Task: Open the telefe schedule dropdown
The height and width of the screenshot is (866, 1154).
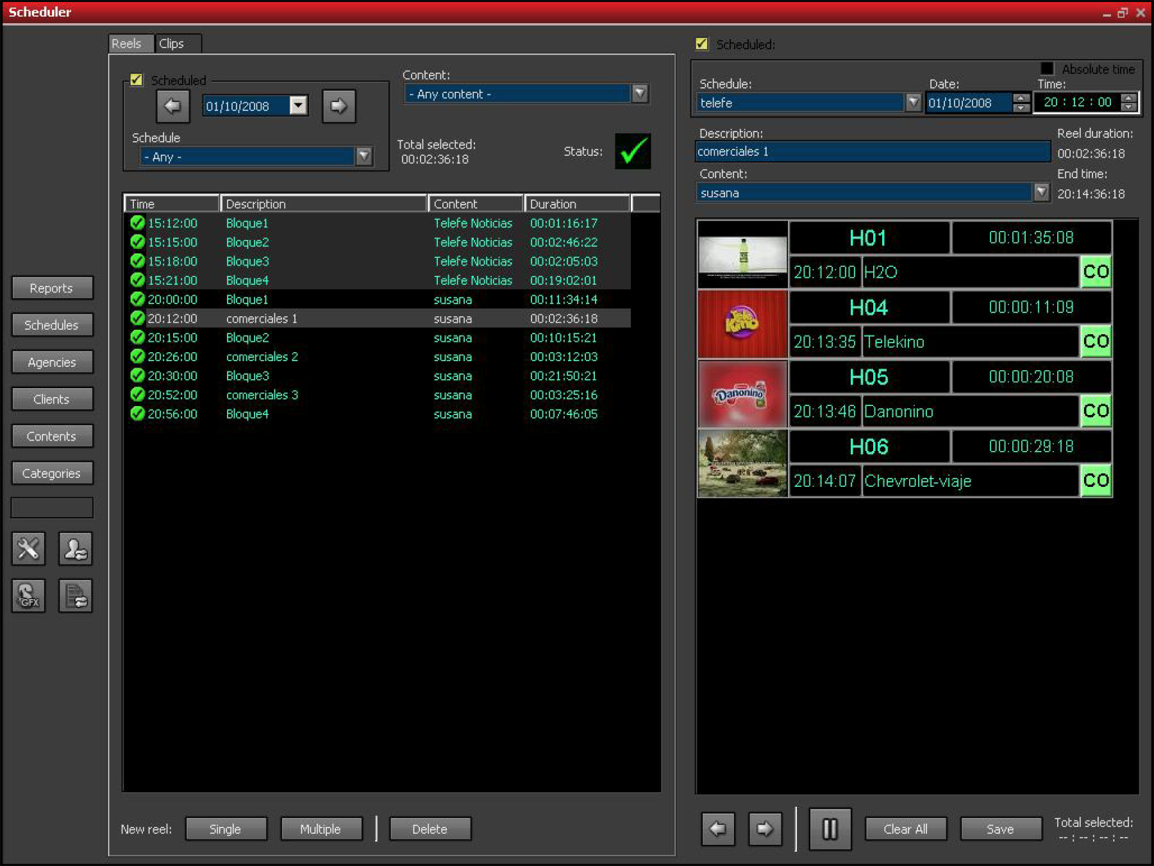Action: click(x=913, y=103)
